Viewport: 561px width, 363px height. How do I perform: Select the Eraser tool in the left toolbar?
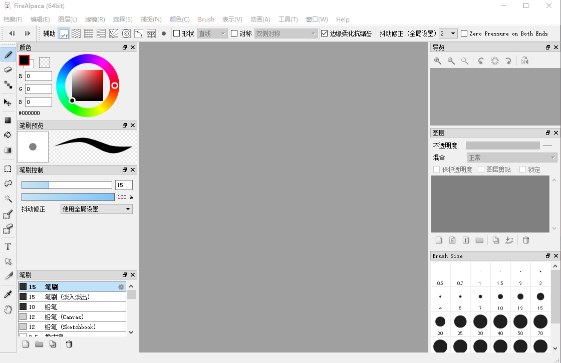coord(8,69)
